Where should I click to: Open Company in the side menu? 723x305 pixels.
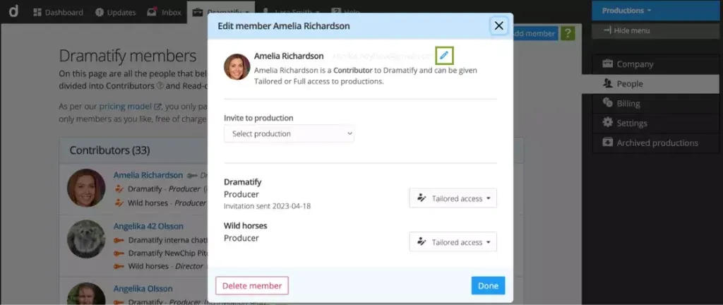click(655, 64)
